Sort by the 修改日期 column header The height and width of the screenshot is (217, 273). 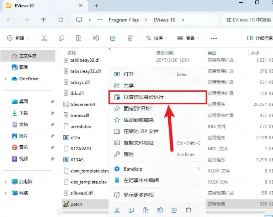click(x=165, y=53)
